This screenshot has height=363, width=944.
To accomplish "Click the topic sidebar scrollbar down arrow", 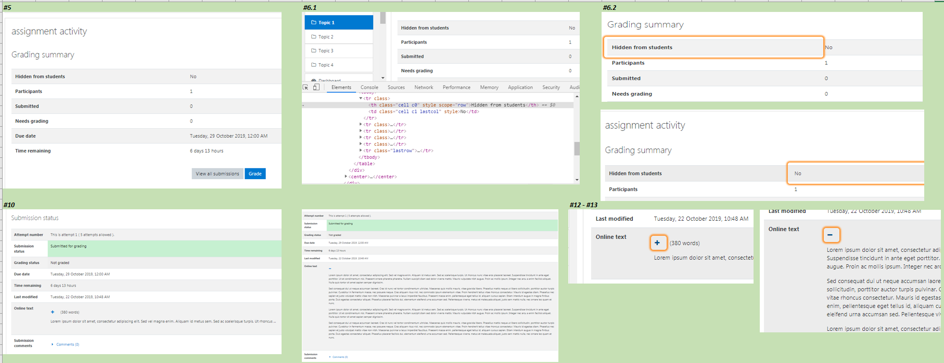I will pyautogui.click(x=383, y=78).
